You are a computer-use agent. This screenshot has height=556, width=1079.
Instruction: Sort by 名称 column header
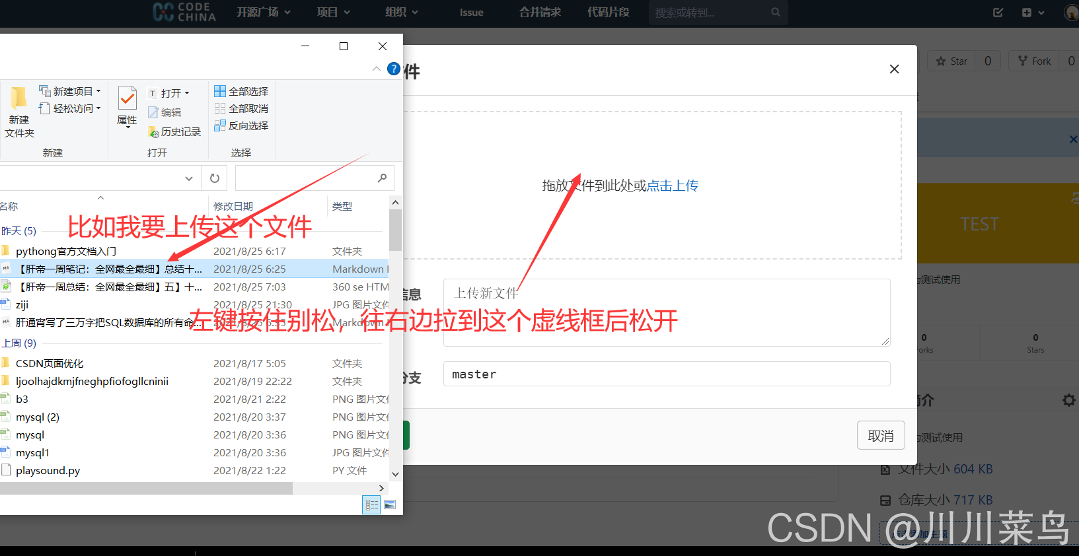(9, 206)
